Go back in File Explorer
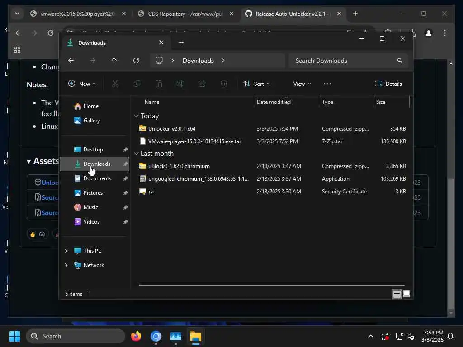This screenshot has width=463, height=347. tap(71, 61)
